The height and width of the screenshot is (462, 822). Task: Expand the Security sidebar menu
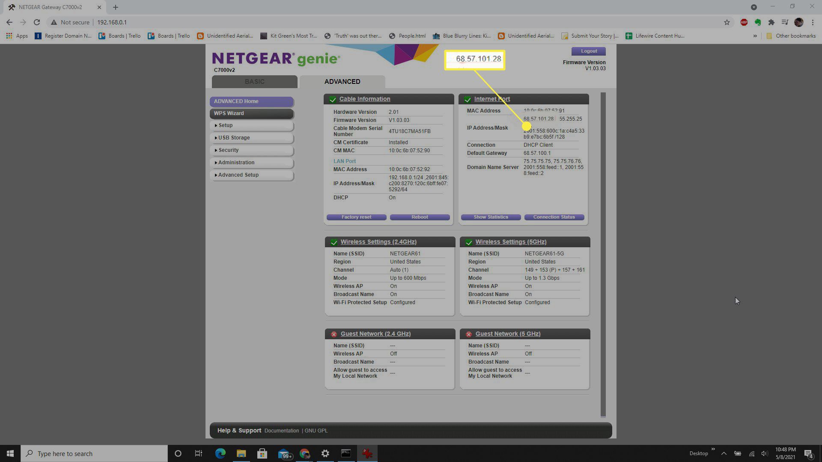[252, 150]
